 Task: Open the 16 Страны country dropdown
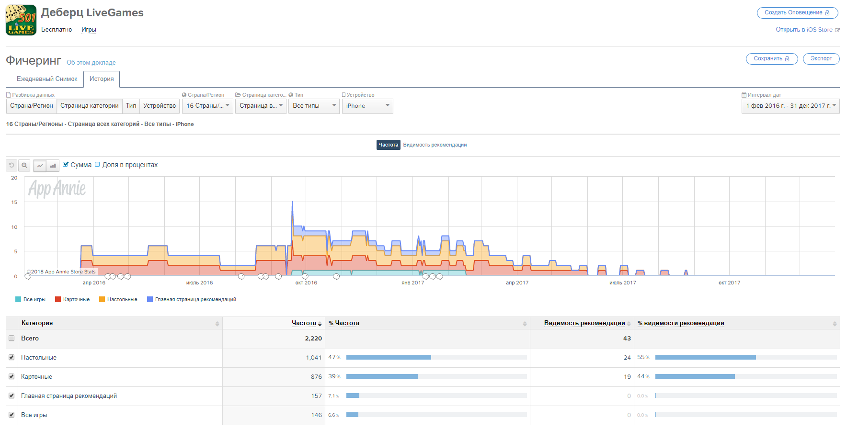[207, 106]
